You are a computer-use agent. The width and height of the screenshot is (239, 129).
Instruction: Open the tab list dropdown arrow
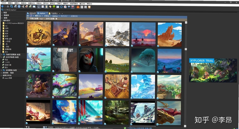tap(62, 13)
